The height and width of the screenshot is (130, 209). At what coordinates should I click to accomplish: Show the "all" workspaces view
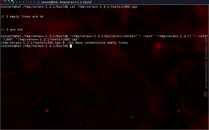38,2
